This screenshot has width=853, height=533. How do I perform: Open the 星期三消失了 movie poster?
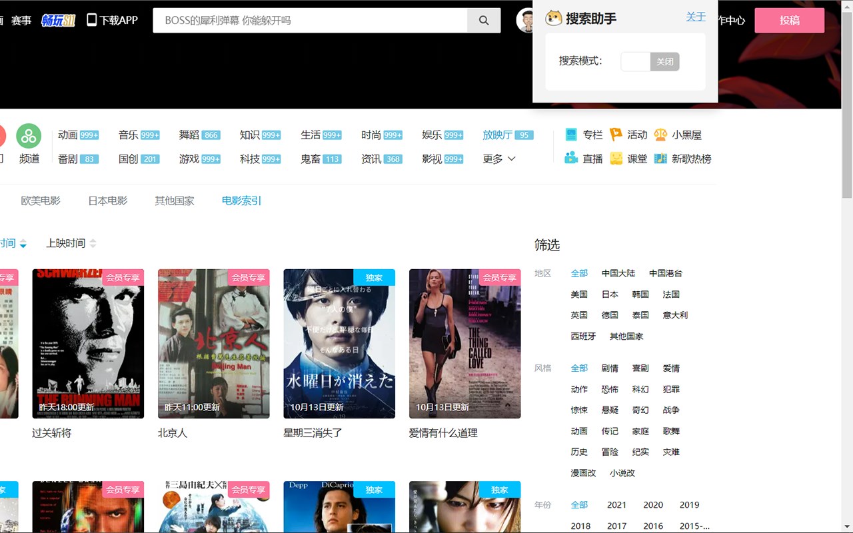coord(339,344)
